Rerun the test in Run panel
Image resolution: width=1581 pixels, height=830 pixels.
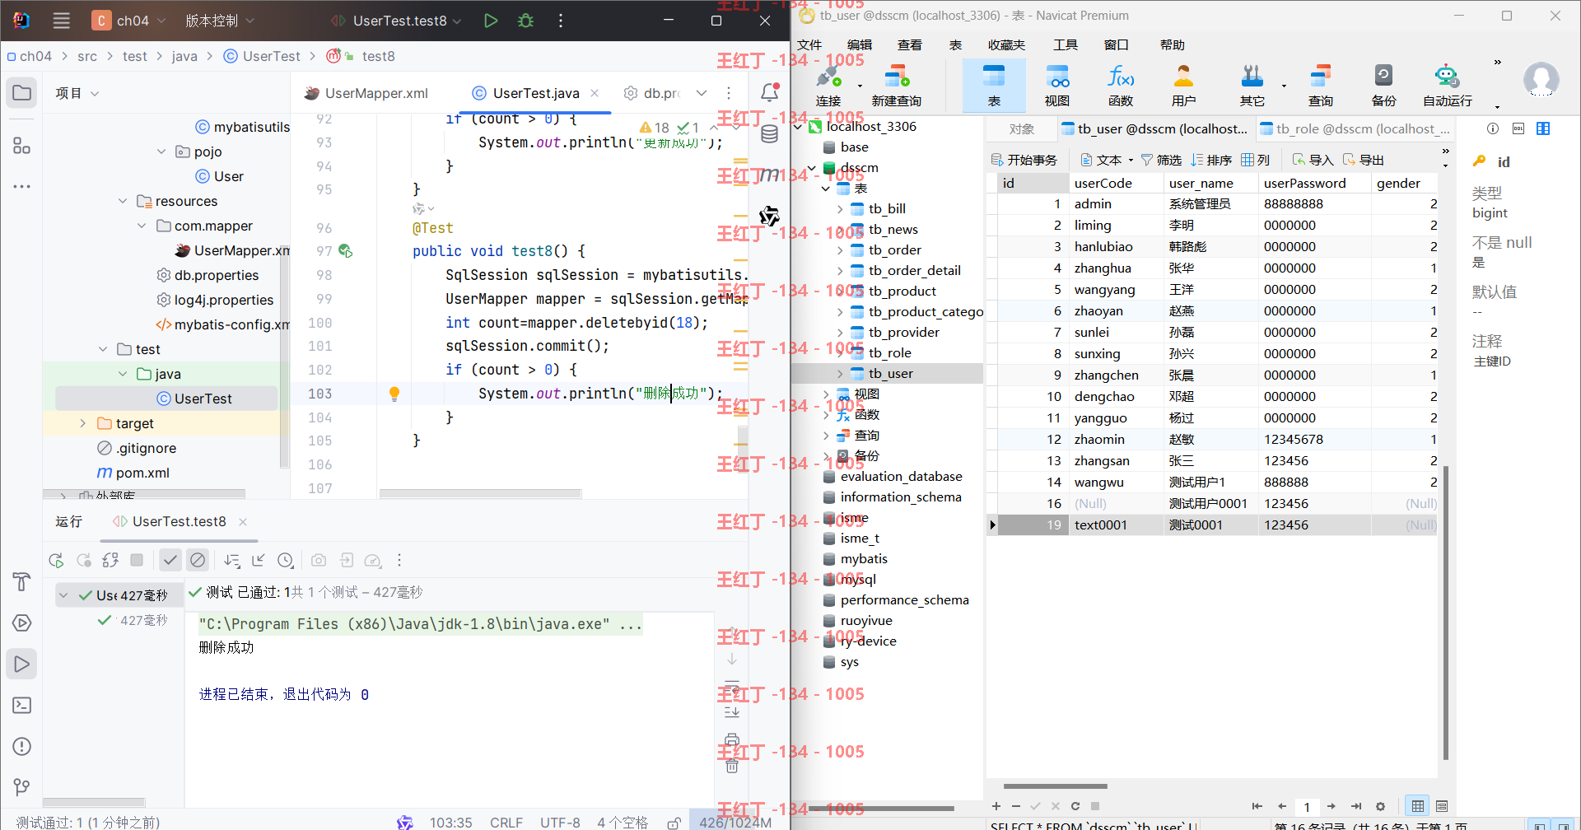click(x=56, y=561)
